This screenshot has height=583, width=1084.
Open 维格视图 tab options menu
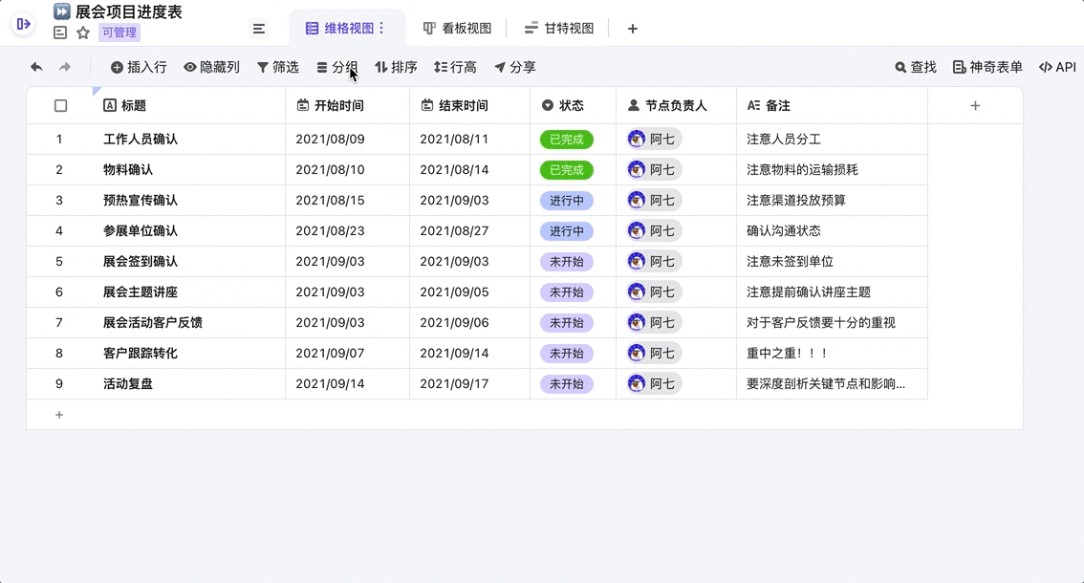382,29
